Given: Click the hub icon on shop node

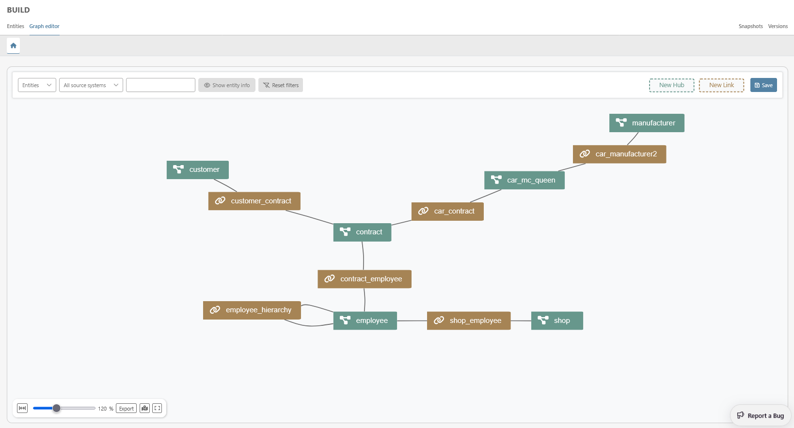Looking at the screenshot, I should click(543, 321).
